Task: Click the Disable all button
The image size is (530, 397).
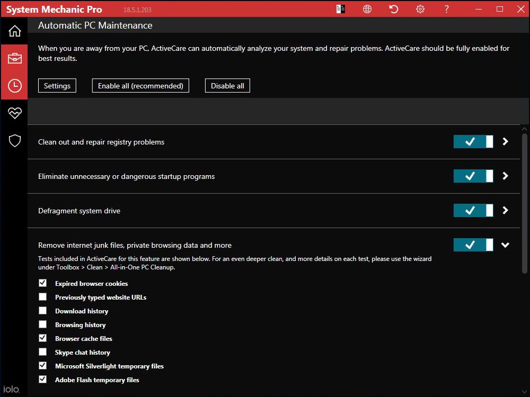Action: coord(227,85)
